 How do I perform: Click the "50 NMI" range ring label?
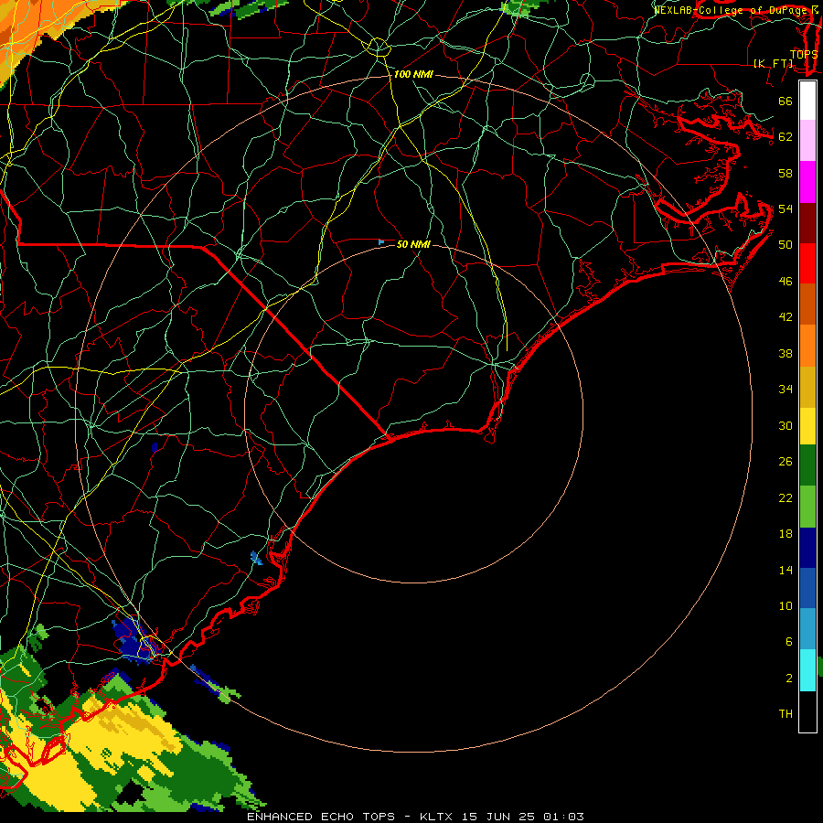point(413,244)
